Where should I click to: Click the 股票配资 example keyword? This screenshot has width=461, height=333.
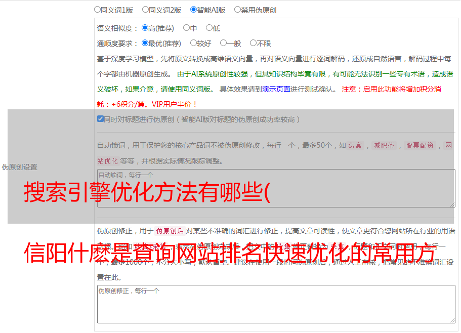[420, 145]
